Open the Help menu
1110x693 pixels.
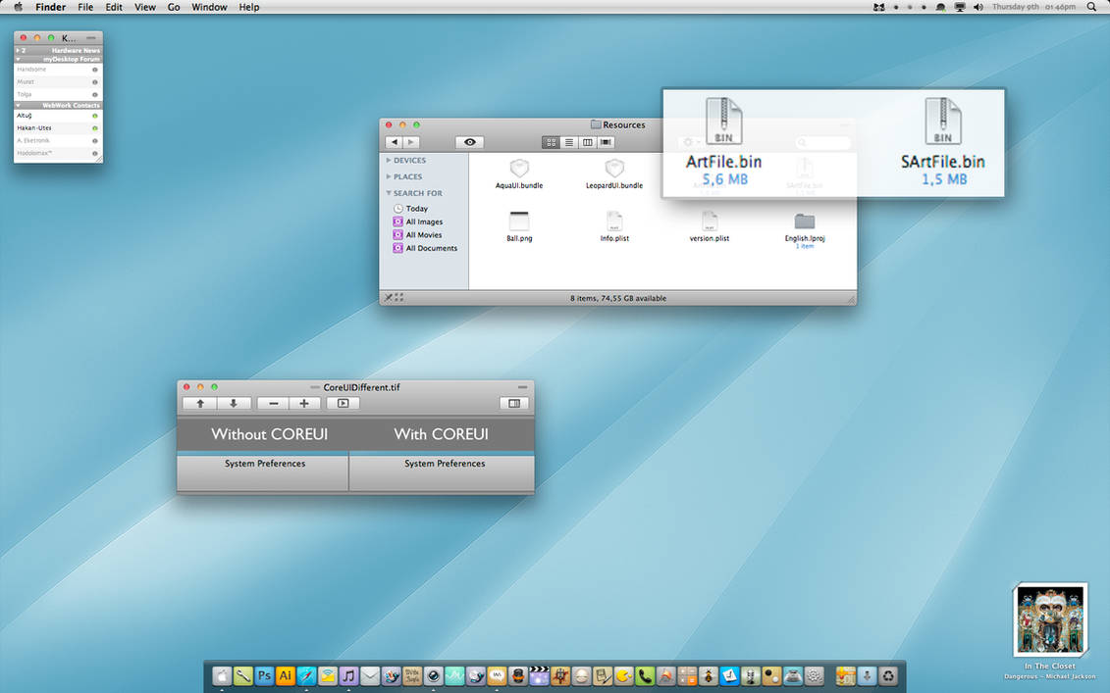click(x=249, y=7)
